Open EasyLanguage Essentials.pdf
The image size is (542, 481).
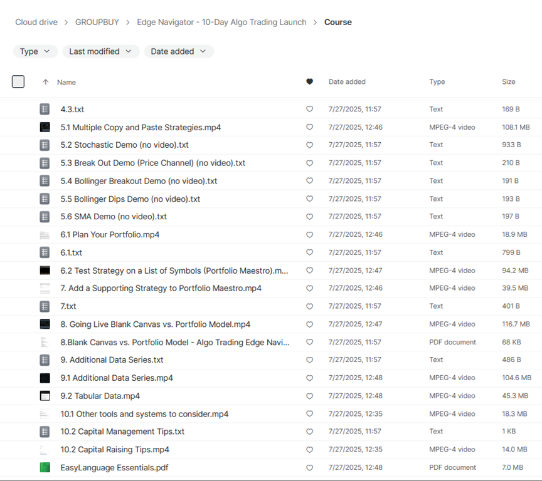tap(114, 468)
